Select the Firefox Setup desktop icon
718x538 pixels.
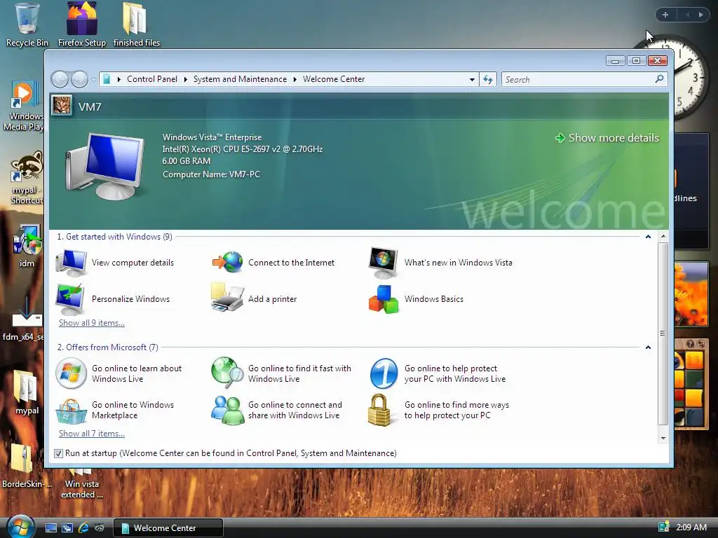82,25
